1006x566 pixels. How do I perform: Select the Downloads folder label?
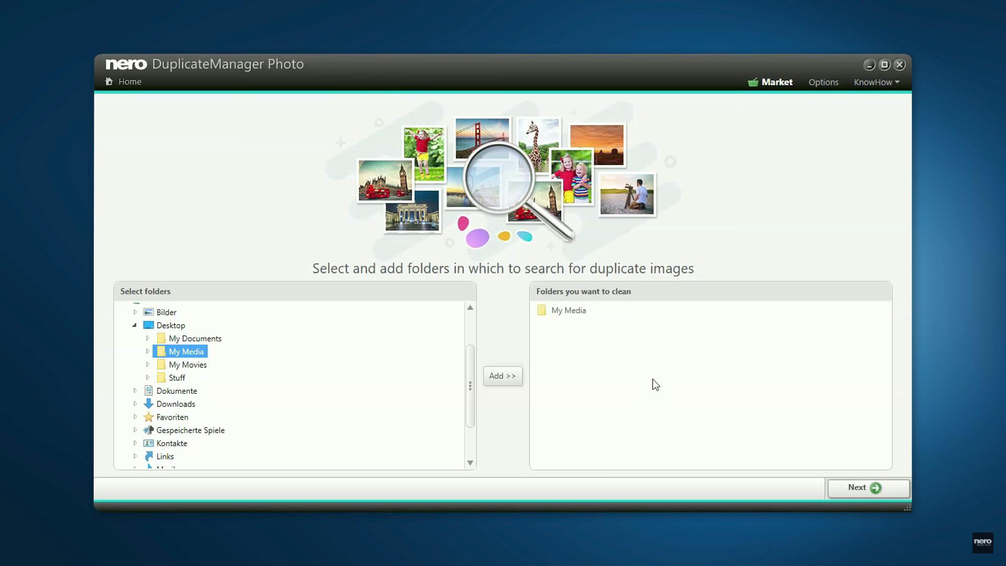[x=176, y=404]
